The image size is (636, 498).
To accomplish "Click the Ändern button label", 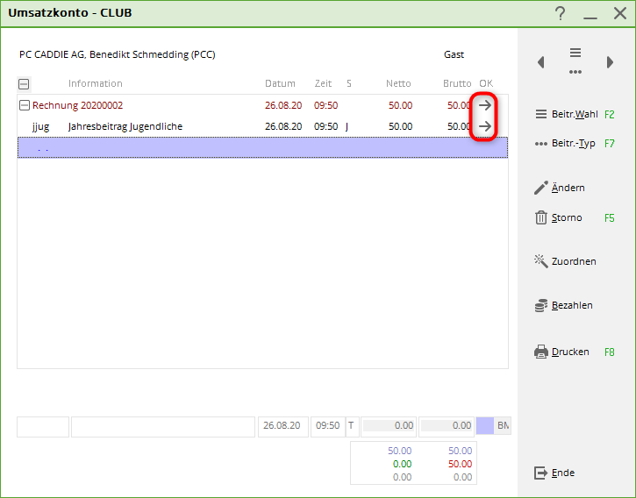I will click(568, 188).
